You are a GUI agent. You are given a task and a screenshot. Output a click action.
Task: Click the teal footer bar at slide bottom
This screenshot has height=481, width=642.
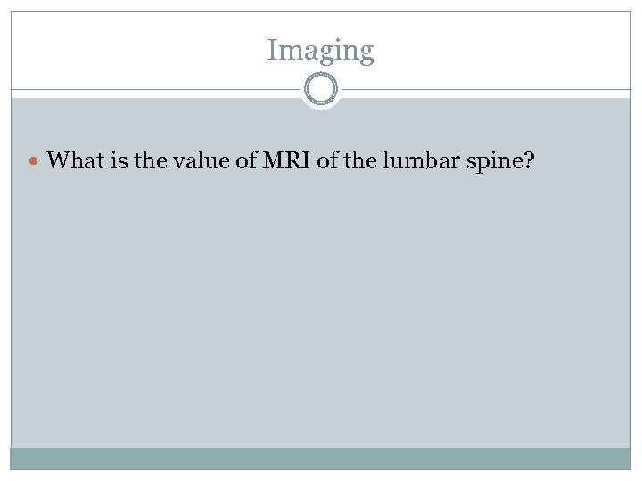click(x=321, y=458)
